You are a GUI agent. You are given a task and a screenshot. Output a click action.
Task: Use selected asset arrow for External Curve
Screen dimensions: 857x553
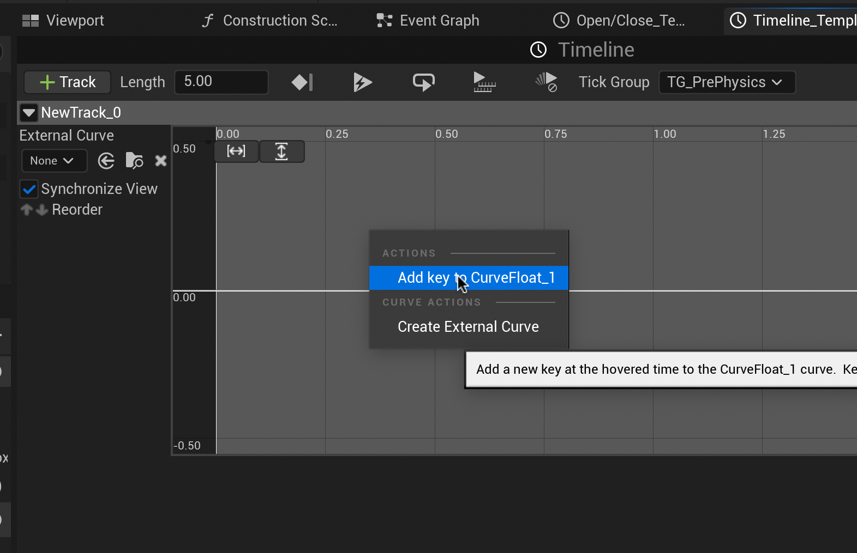[x=106, y=161]
